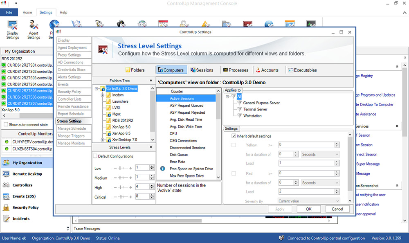The width and height of the screenshot is (409, 243).
Task: Collapse the All node in Applies to
Action: point(227,97)
